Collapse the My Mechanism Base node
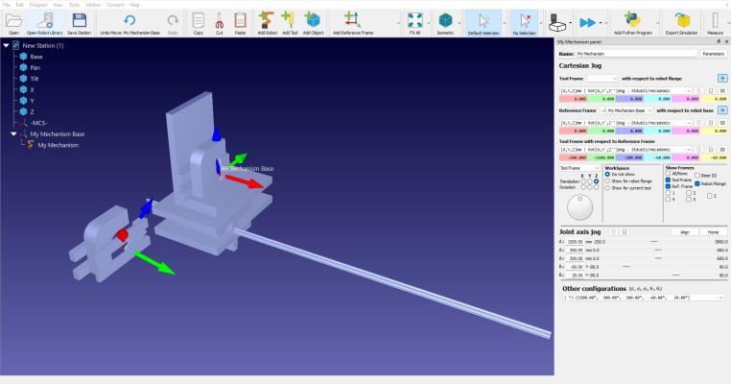 point(13,133)
